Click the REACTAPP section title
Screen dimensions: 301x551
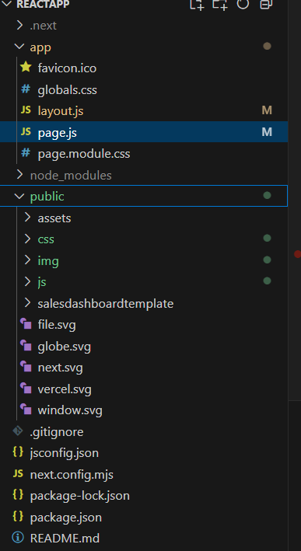point(43,4)
